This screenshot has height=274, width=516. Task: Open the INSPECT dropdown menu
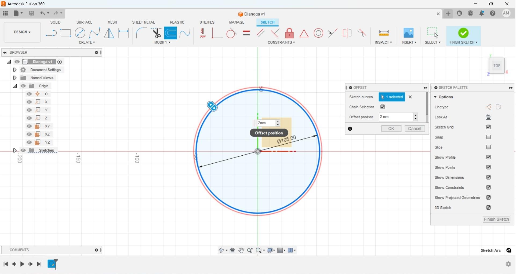383,42
